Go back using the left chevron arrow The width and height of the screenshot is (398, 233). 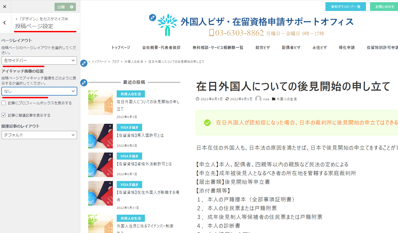tap(5, 23)
